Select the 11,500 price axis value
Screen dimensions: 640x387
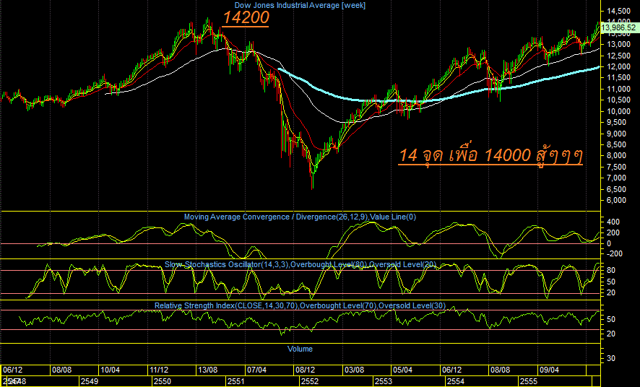tap(619, 78)
